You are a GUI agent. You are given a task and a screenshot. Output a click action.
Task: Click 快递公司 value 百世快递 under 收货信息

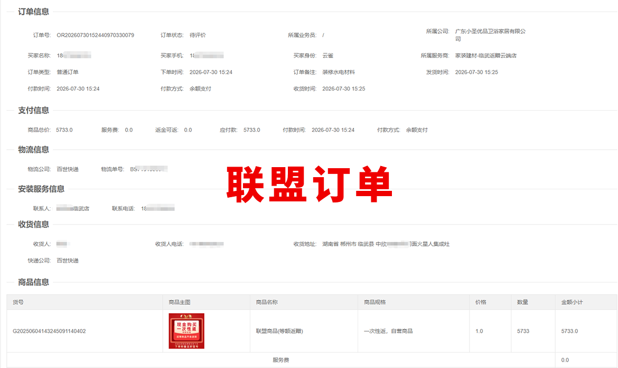pos(68,260)
